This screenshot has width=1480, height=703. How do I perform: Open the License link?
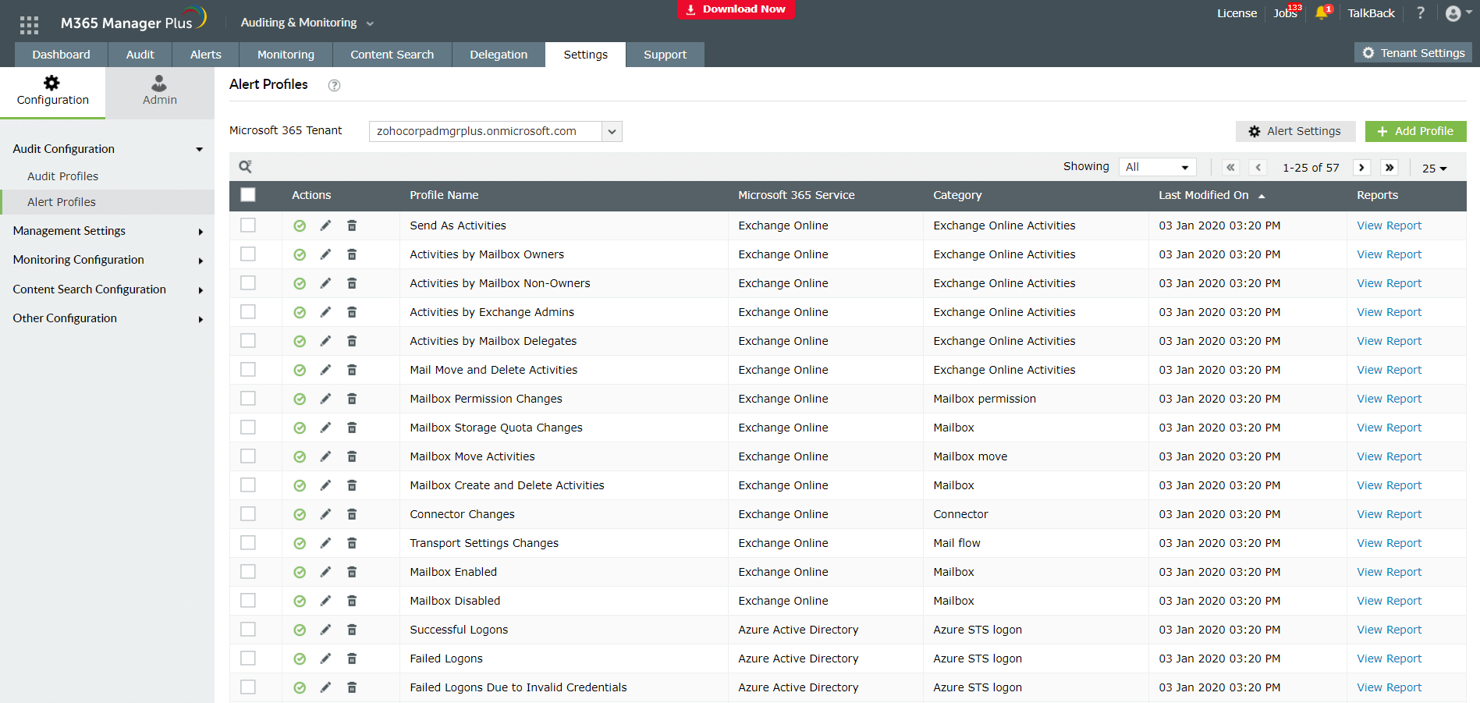point(1237,13)
